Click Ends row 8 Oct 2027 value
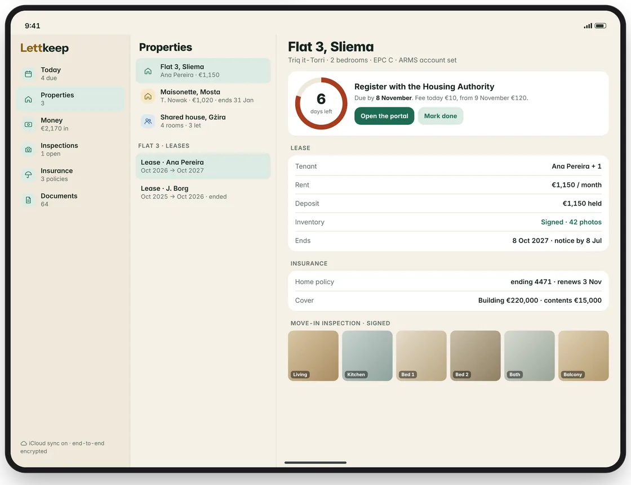The width and height of the screenshot is (631, 485). (x=557, y=241)
